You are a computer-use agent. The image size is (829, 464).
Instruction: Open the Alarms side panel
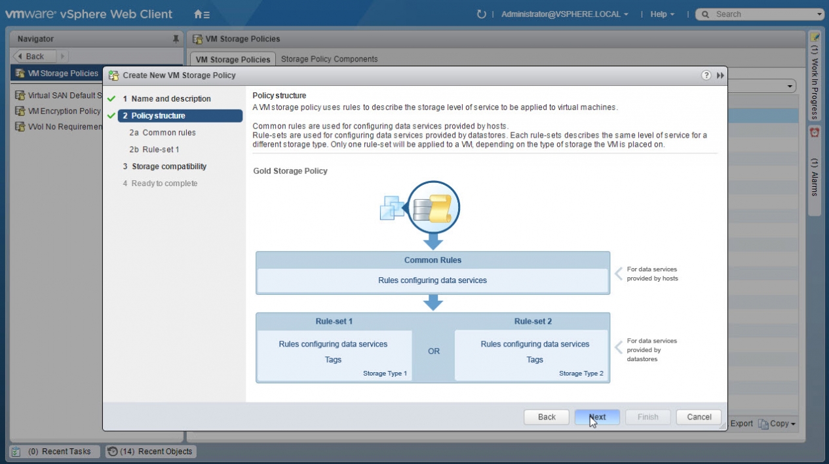point(815,170)
